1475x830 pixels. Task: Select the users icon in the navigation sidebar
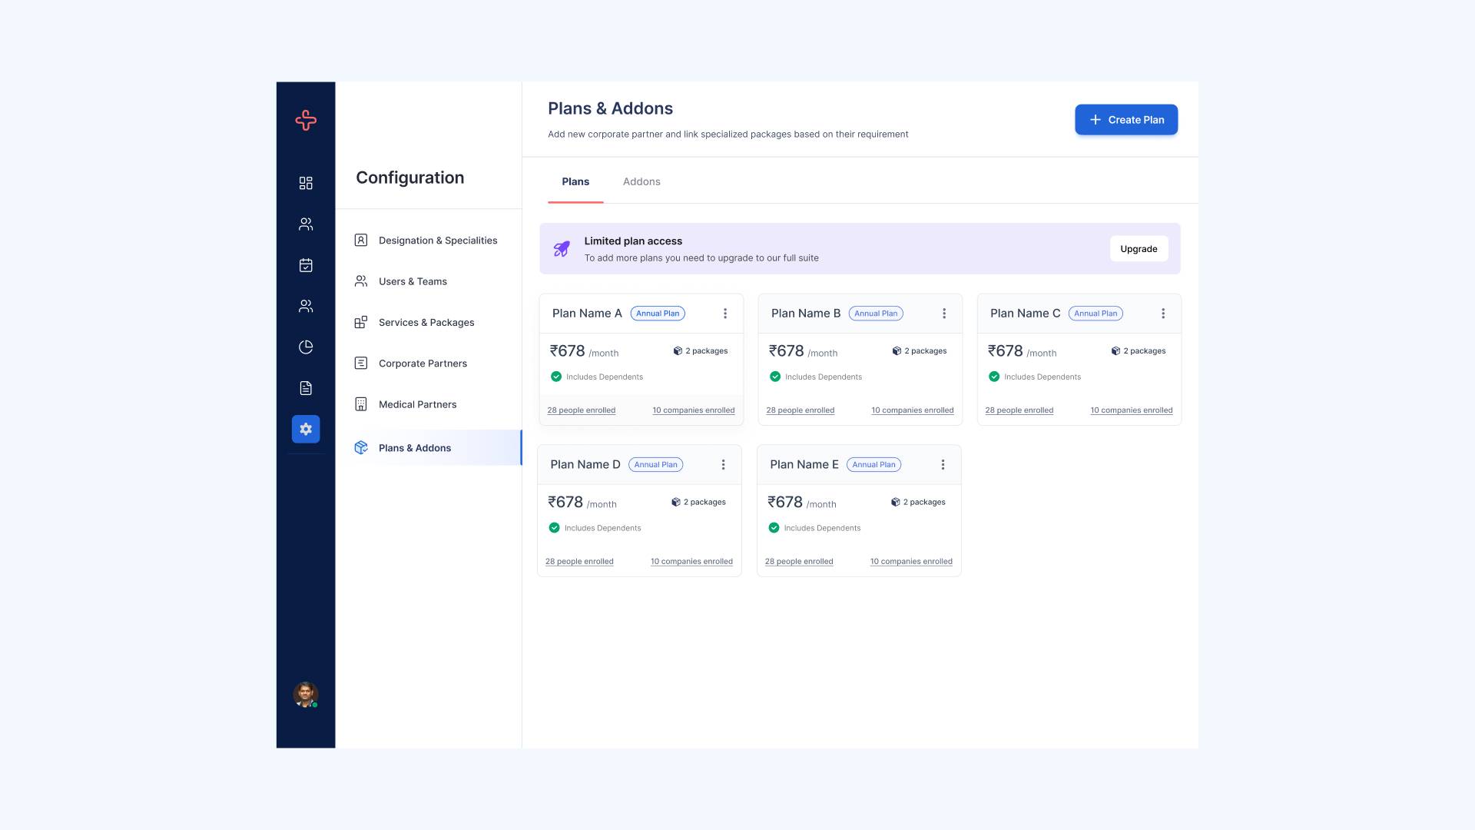point(305,224)
